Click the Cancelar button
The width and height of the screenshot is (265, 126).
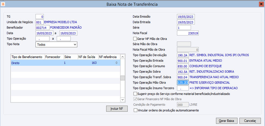[250, 121]
